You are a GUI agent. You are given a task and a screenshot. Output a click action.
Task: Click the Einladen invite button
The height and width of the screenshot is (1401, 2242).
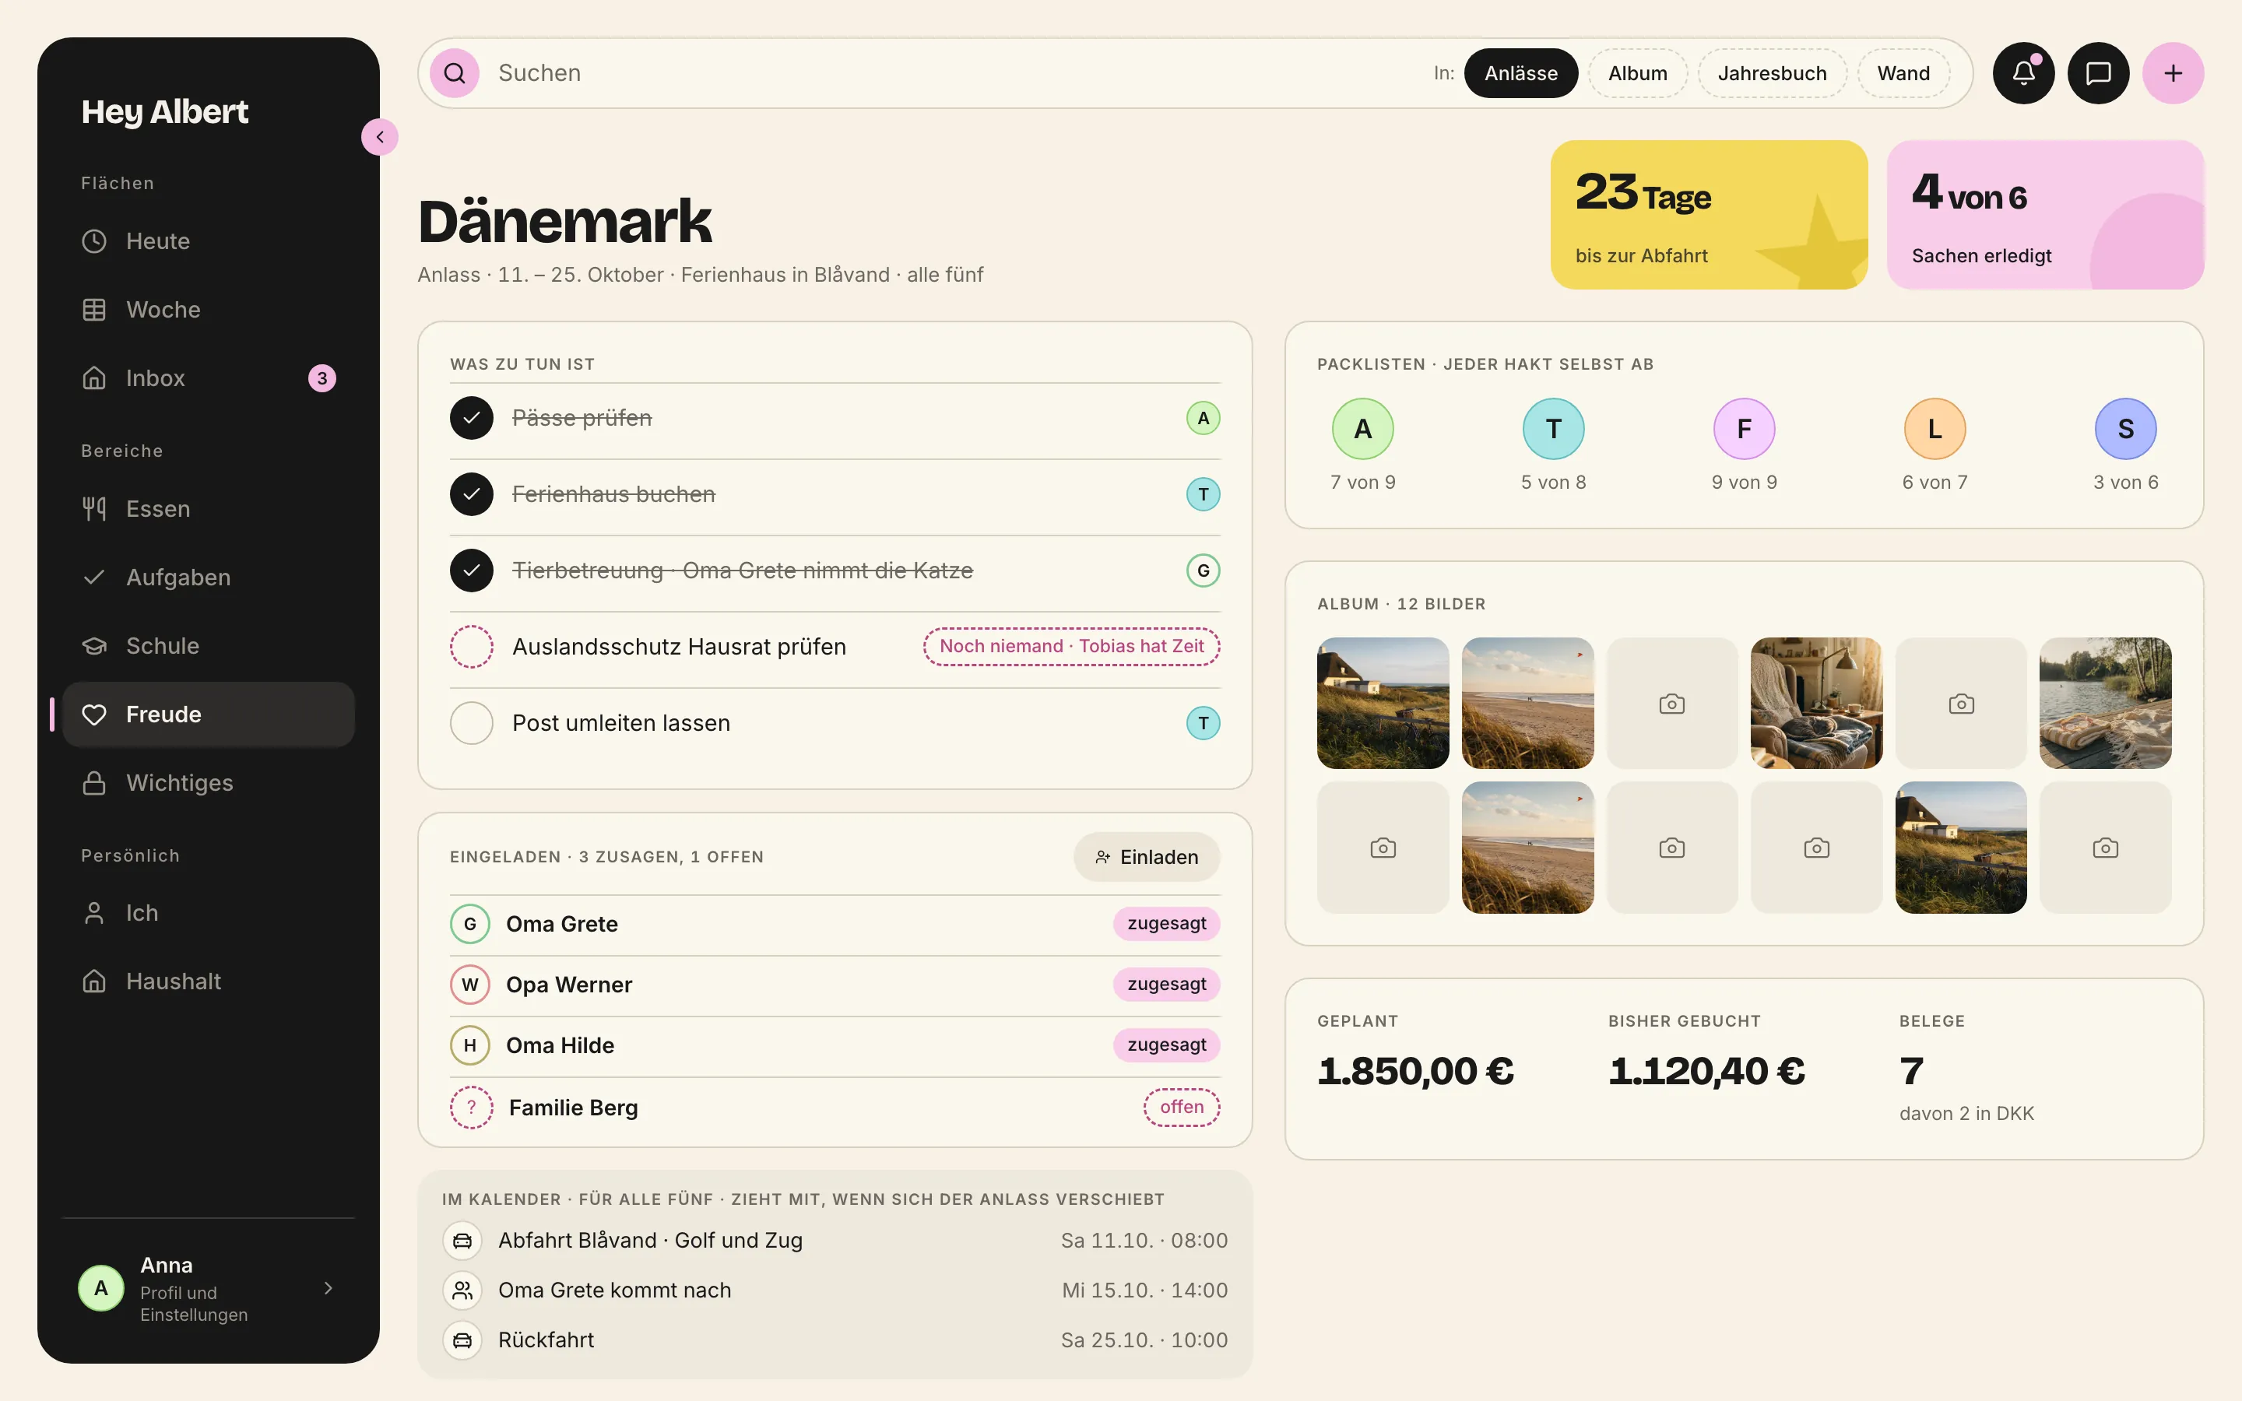pyautogui.click(x=1146, y=857)
